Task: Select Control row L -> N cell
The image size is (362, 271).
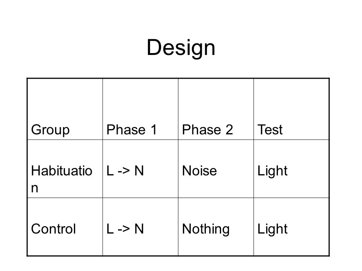Action: coord(140,227)
